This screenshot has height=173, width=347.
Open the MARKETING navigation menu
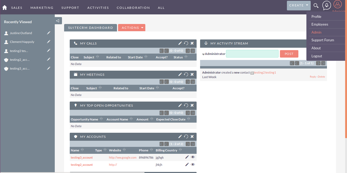(42, 8)
